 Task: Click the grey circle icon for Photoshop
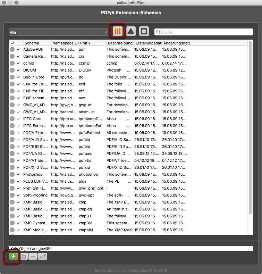tap(12, 174)
